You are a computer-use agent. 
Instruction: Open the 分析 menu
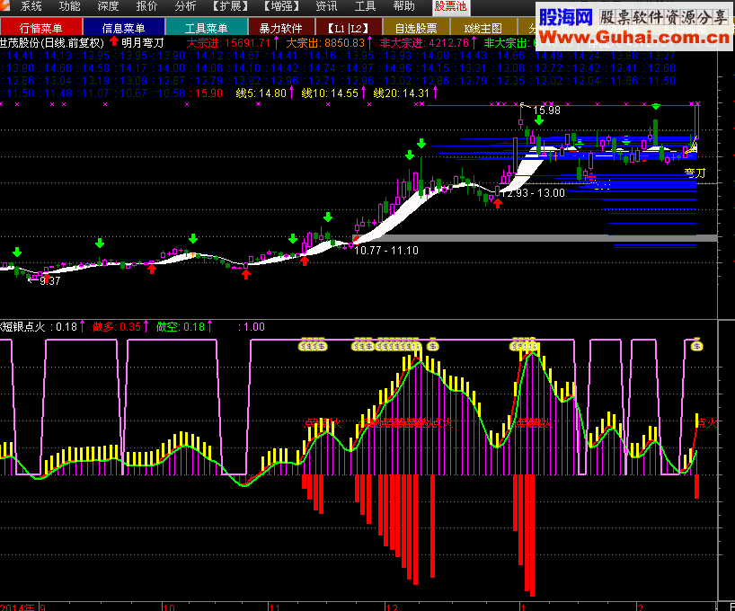[x=185, y=6]
